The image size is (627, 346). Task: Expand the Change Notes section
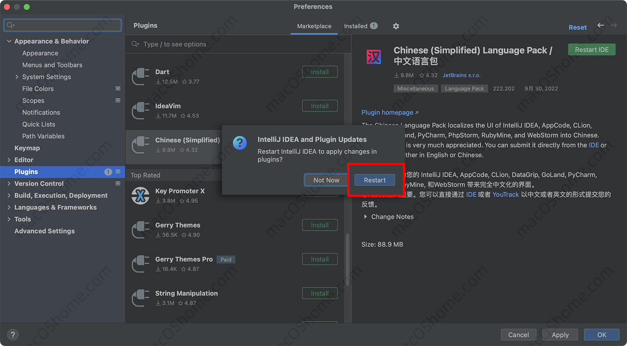[x=365, y=216]
